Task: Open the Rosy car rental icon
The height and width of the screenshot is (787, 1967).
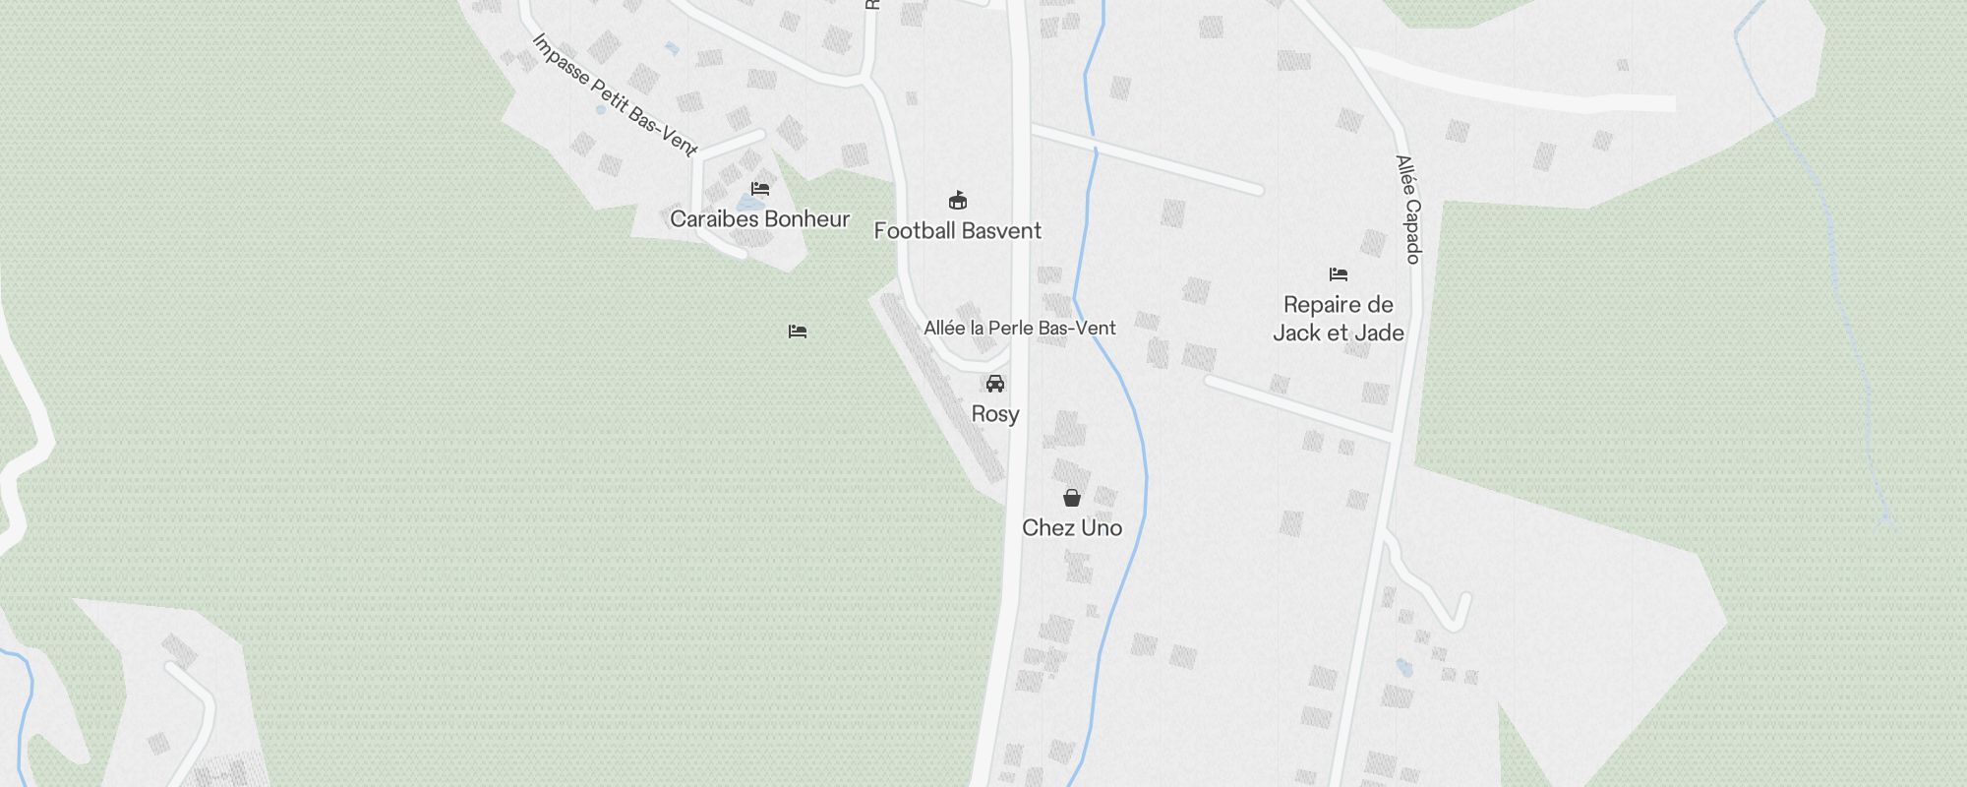Action: tap(995, 384)
